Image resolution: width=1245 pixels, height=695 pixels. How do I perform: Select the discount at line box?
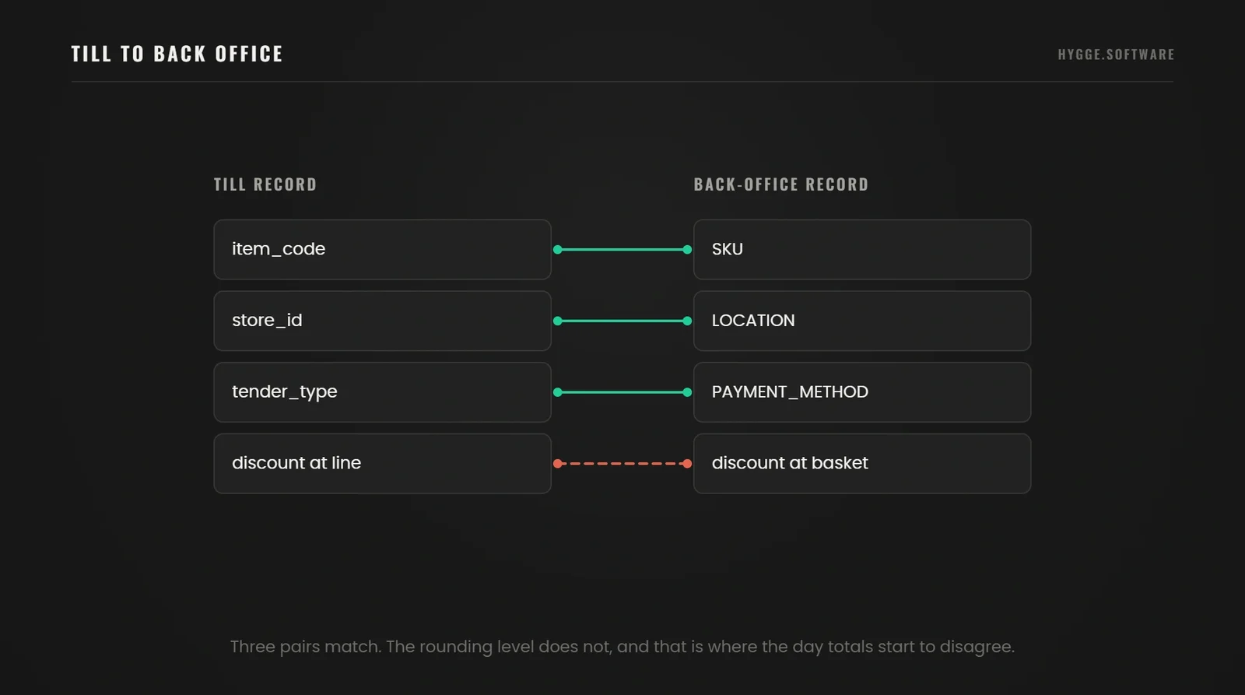(382, 464)
